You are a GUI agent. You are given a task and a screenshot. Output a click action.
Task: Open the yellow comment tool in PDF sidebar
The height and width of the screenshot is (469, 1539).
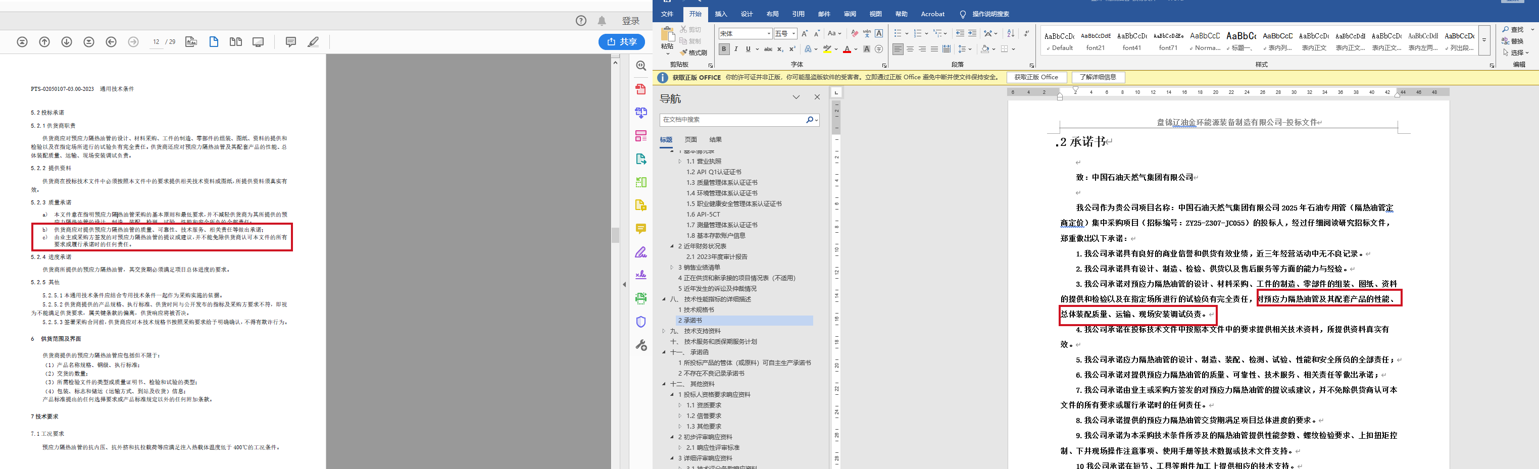tap(641, 229)
